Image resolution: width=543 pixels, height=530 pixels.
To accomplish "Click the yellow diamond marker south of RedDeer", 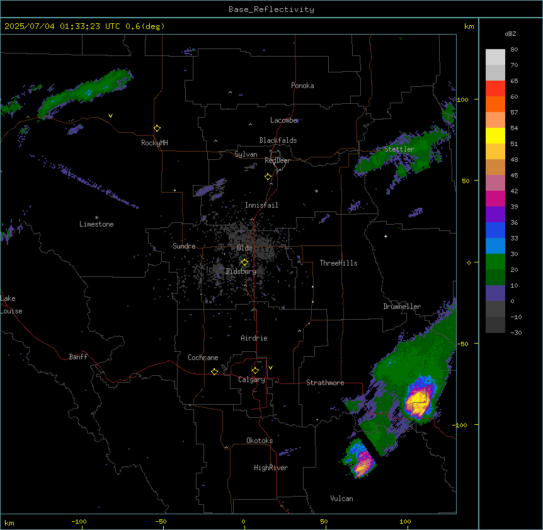I will [268, 177].
